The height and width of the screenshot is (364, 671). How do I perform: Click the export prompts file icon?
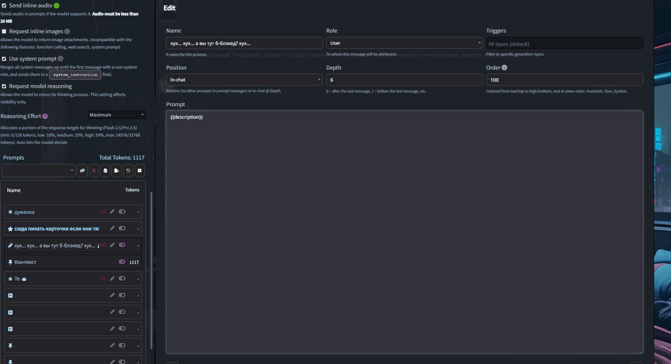tap(117, 171)
